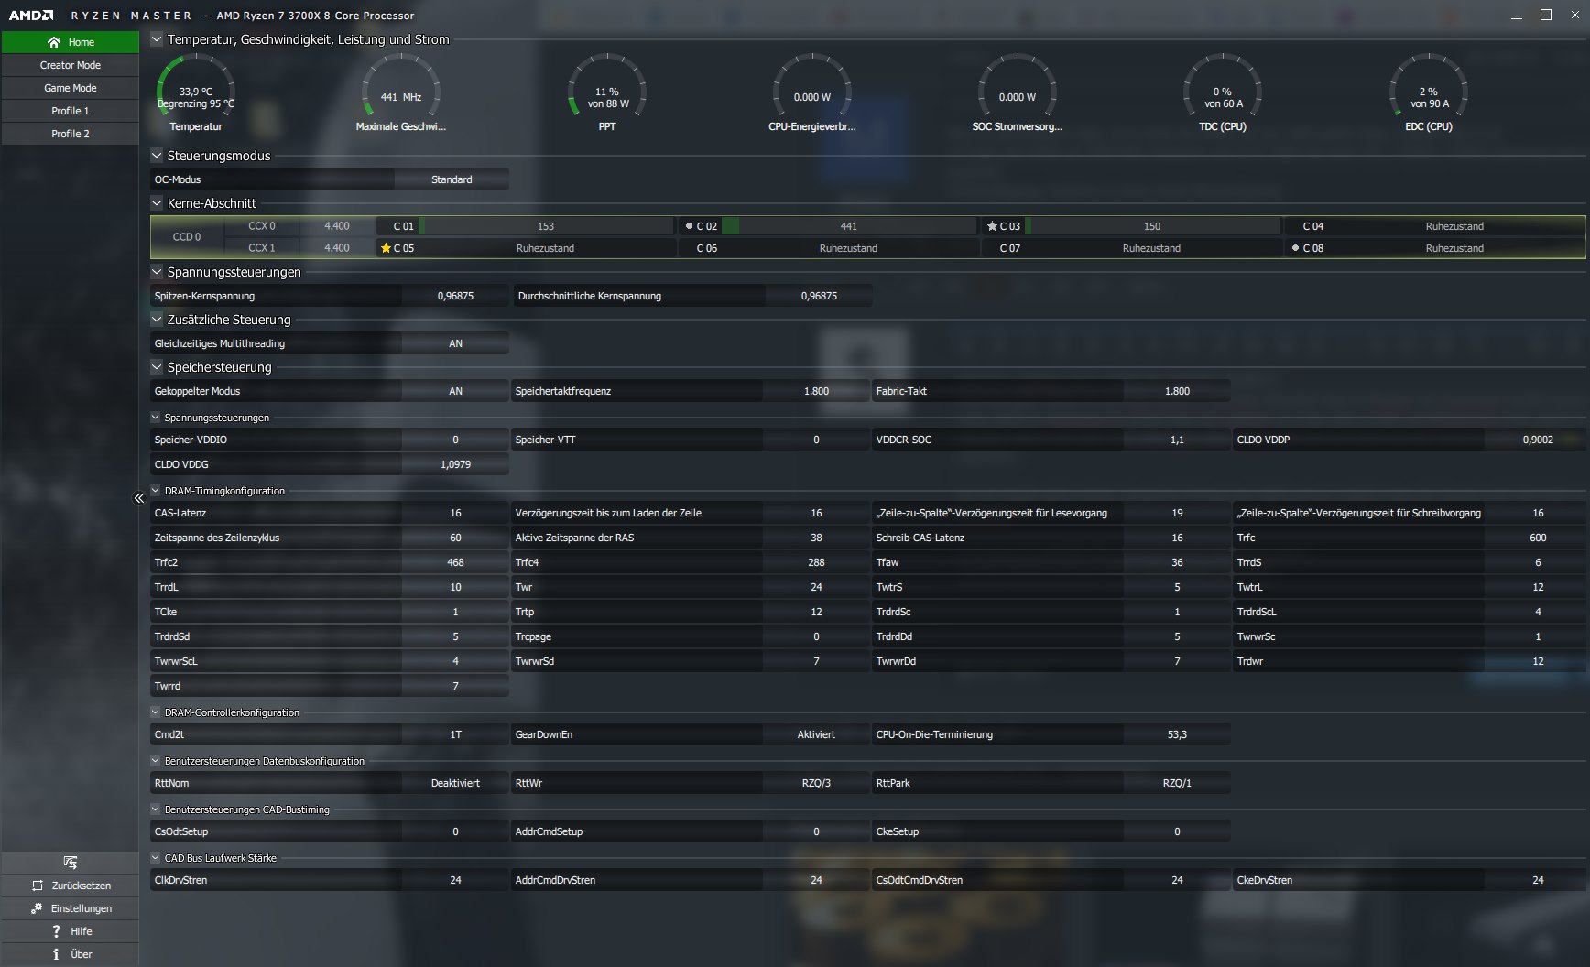Click the Zurücksetzen reset button
1590x967 pixels.
71,886
